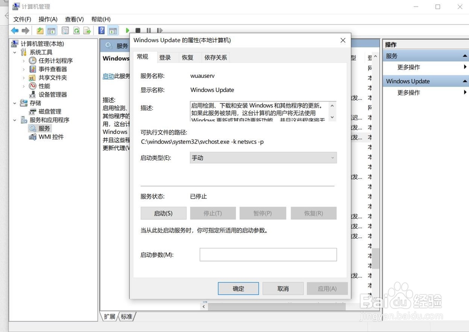Select 共享文件夹 icon in tree
The height and width of the screenshot is (332, 469).
[32, 78]
